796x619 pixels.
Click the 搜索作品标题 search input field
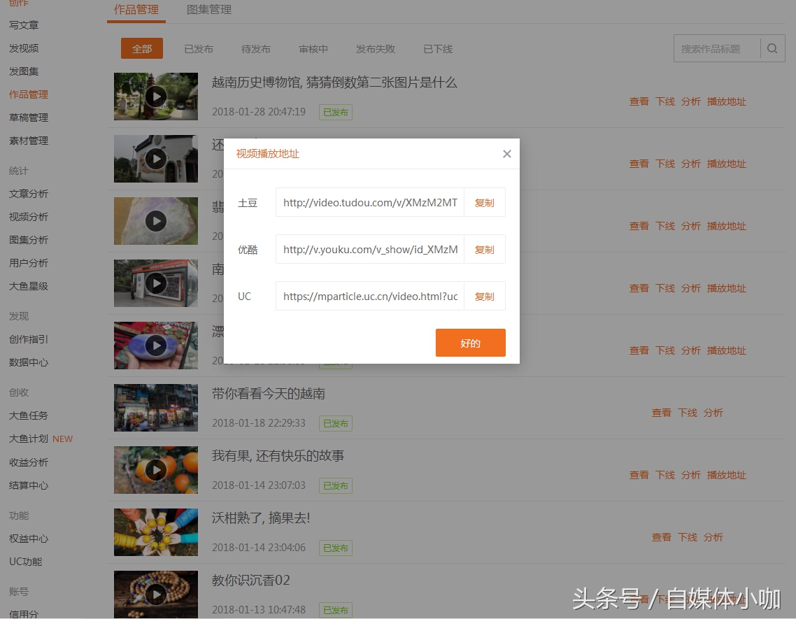(x=713, y=48)
